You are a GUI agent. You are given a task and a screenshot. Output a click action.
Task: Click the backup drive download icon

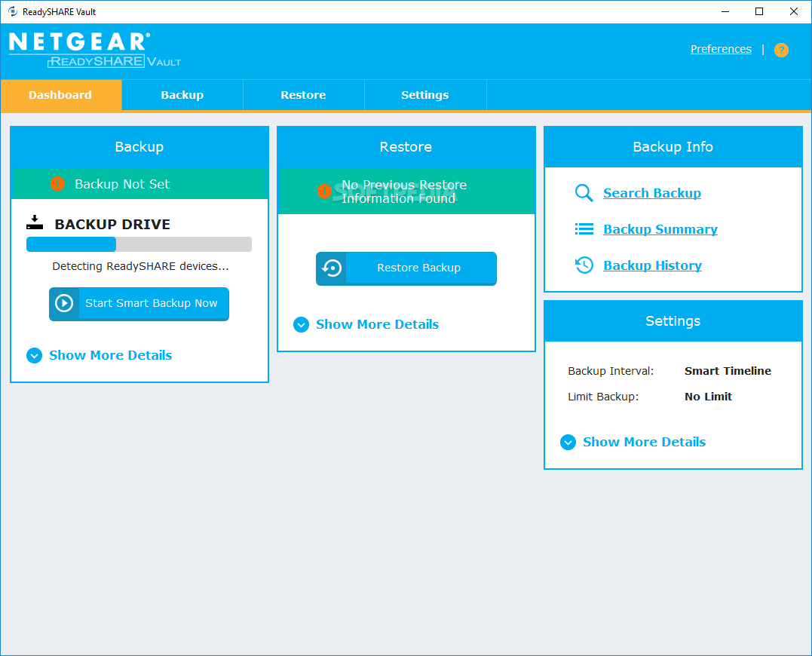point(35,222)
